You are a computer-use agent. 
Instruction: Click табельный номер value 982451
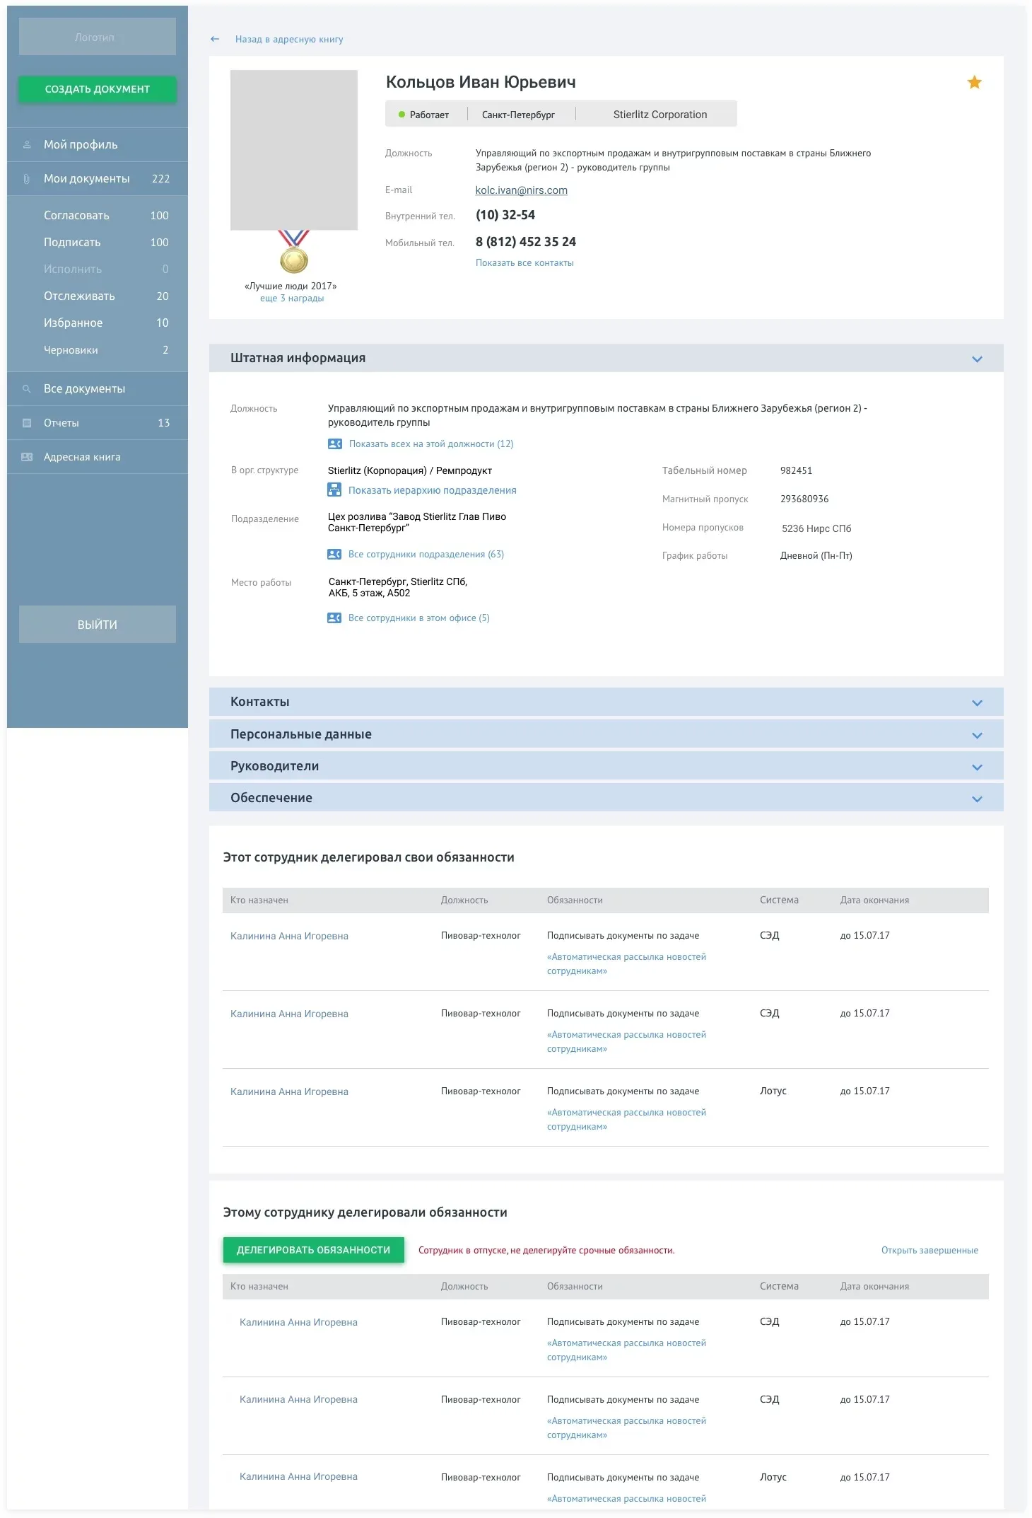[796, 471]
